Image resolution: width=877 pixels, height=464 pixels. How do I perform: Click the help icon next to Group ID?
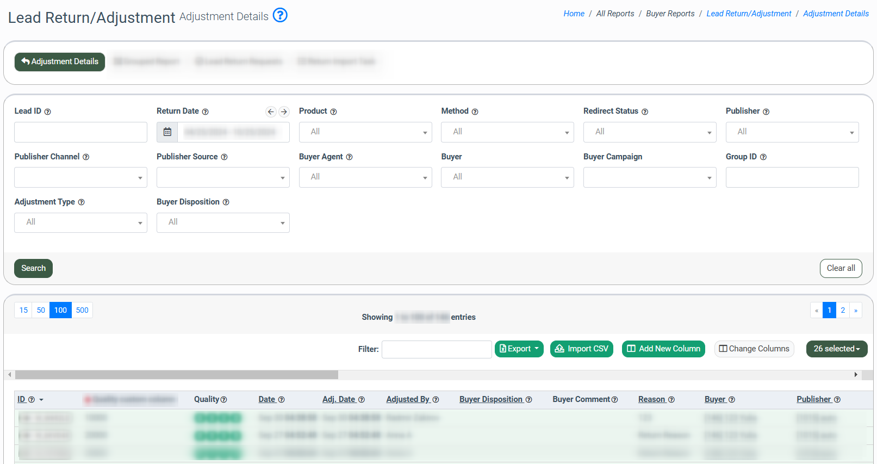[x=763, y=157]
